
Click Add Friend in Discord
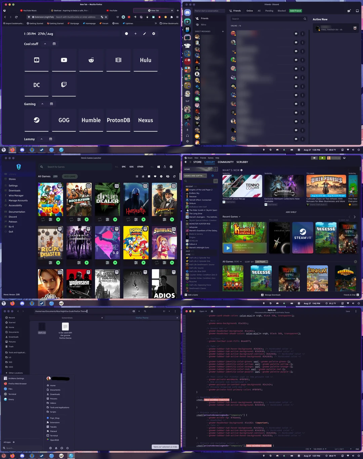[x=295, y=10]
